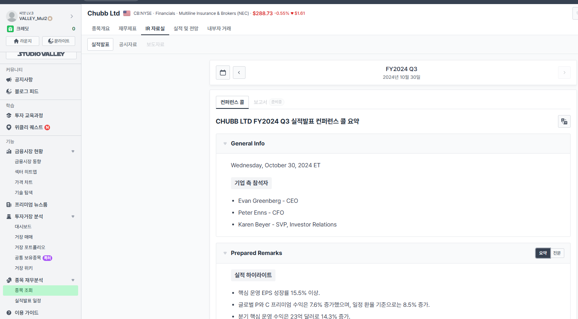Click the purple 특허 badge
Image resolution: width=578 pixels, height=319 pixels.
(47, 258)
